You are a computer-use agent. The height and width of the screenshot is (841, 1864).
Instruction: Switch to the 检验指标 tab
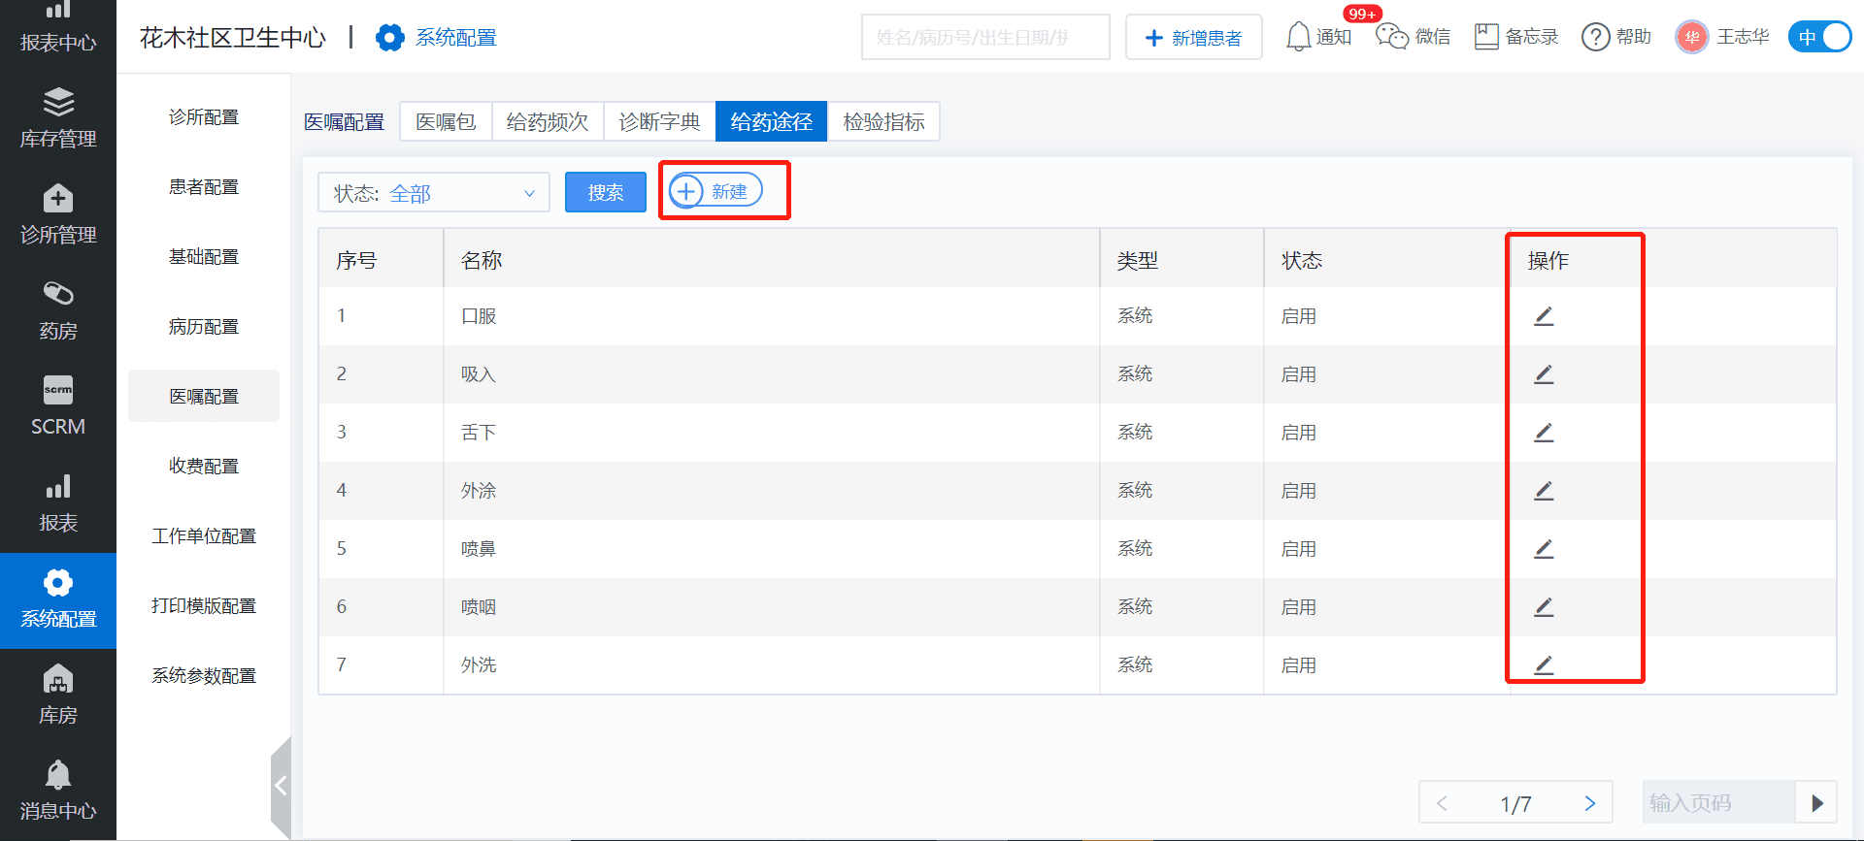coord(883,122)
